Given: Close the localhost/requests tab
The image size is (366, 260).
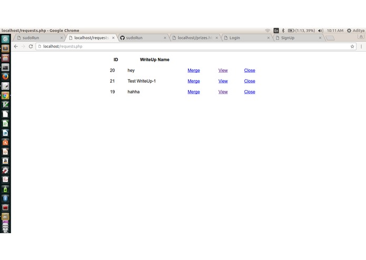Looking at the screenshot, I should (113, 38).
